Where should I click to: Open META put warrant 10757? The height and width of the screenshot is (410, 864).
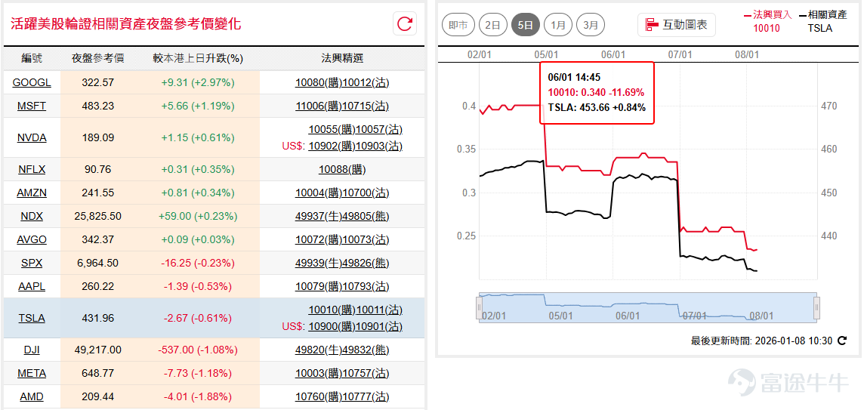tap(366, 373)
